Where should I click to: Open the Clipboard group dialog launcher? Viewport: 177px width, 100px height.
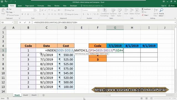[x=19, y=18]
